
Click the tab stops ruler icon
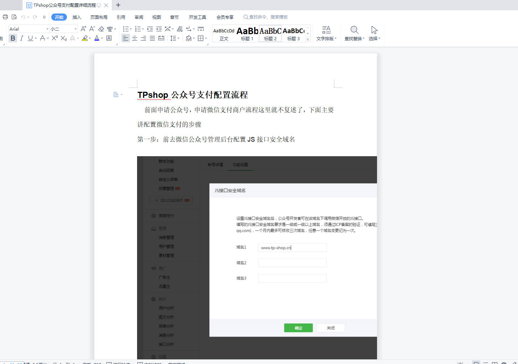201,29
